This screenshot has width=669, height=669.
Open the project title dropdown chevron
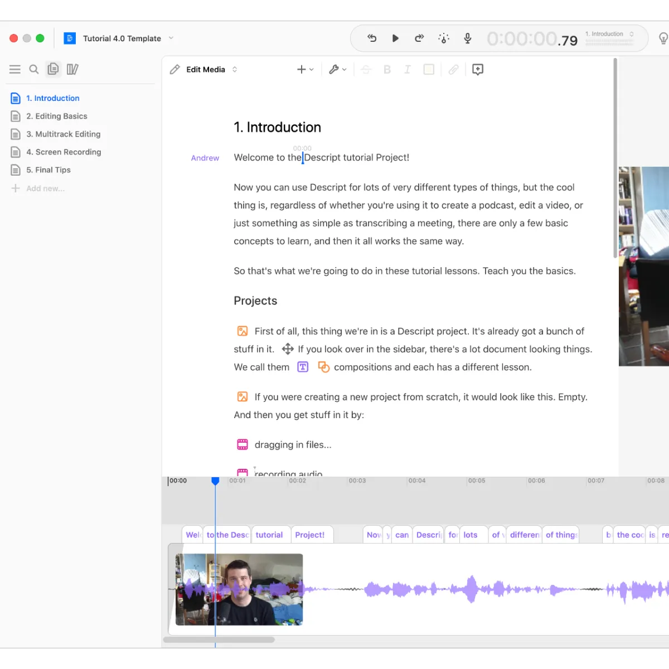(x=171, y=38)
